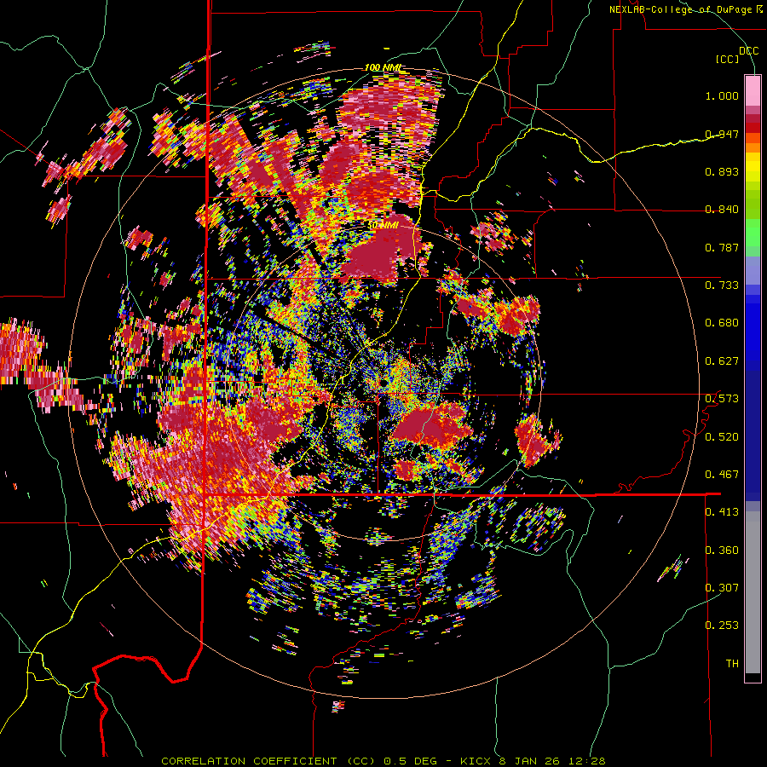
Task: Click the 100 NMI range ring label
Action: pos(383,67)
